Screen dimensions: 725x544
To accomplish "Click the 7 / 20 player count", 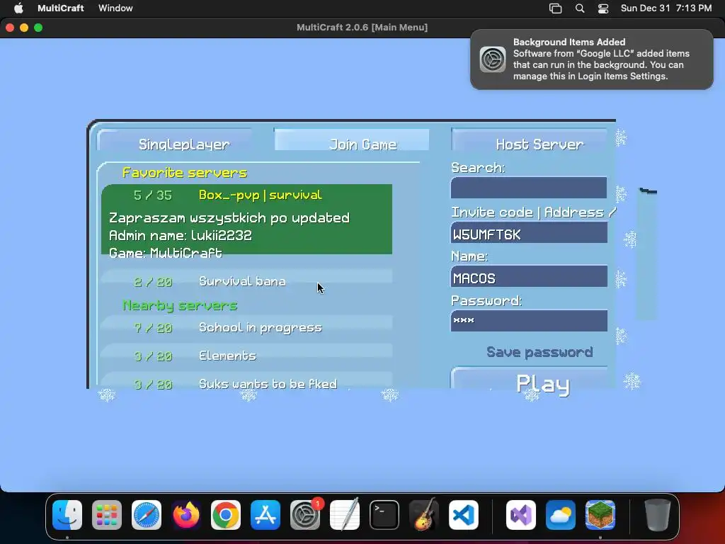I will pos(153,328).
